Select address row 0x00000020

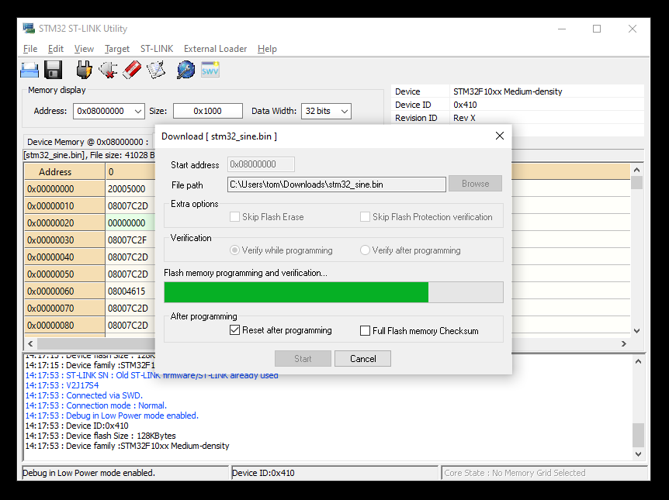click(x=64, y=223)
